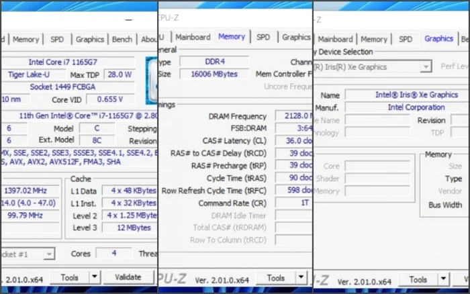
Task: Click empty Shader clock field in graphics window
Action: click(377, 179)
